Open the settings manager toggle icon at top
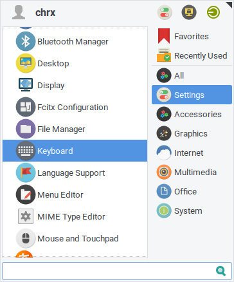The height and width of the screenshot is (282, 234). [x=165, y=12]
